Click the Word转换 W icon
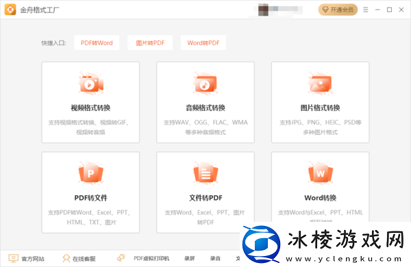 click(321, 173)
